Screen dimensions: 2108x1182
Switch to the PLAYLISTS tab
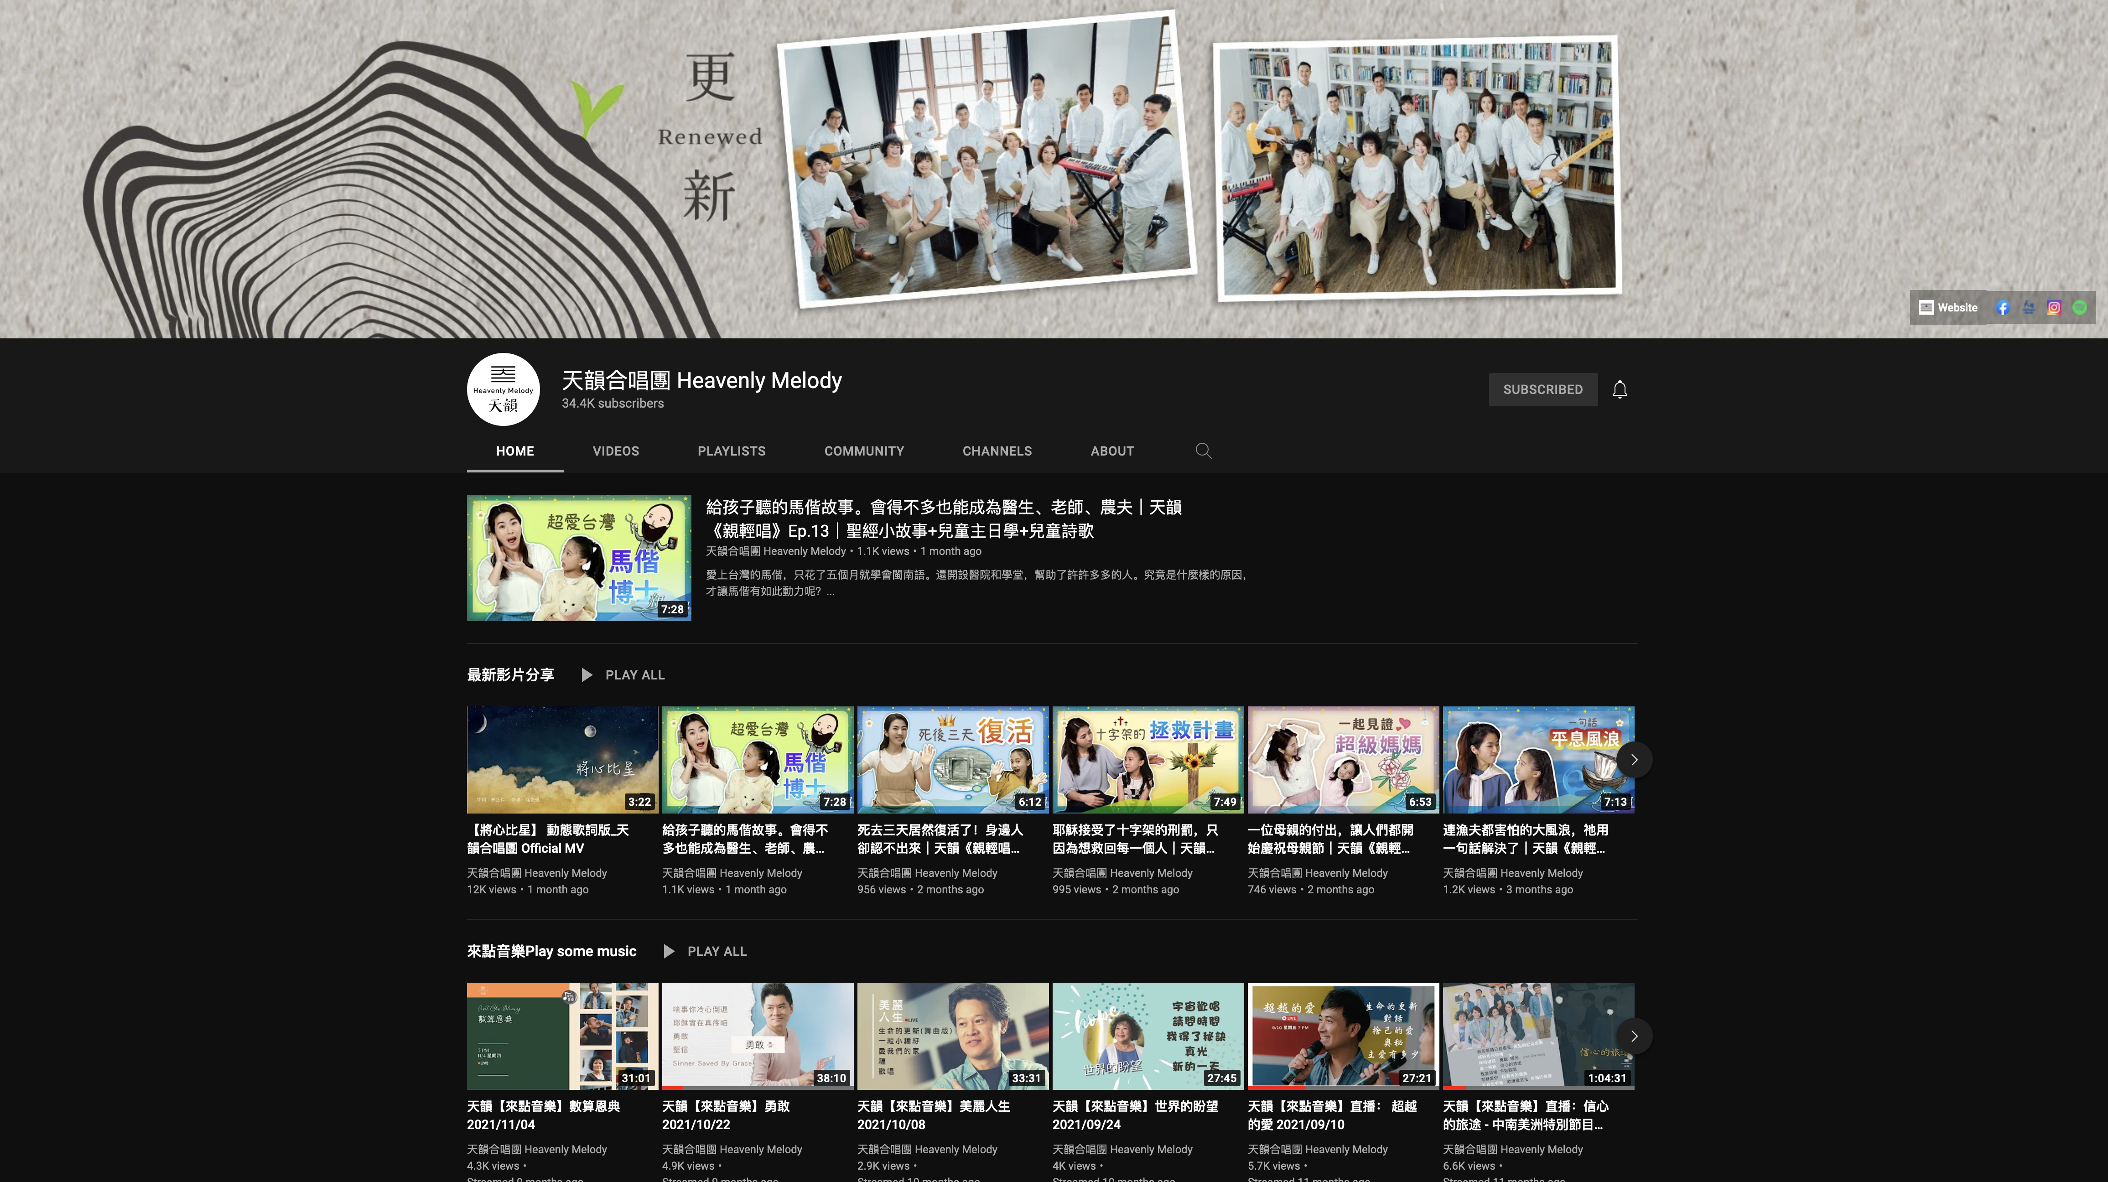732,451
